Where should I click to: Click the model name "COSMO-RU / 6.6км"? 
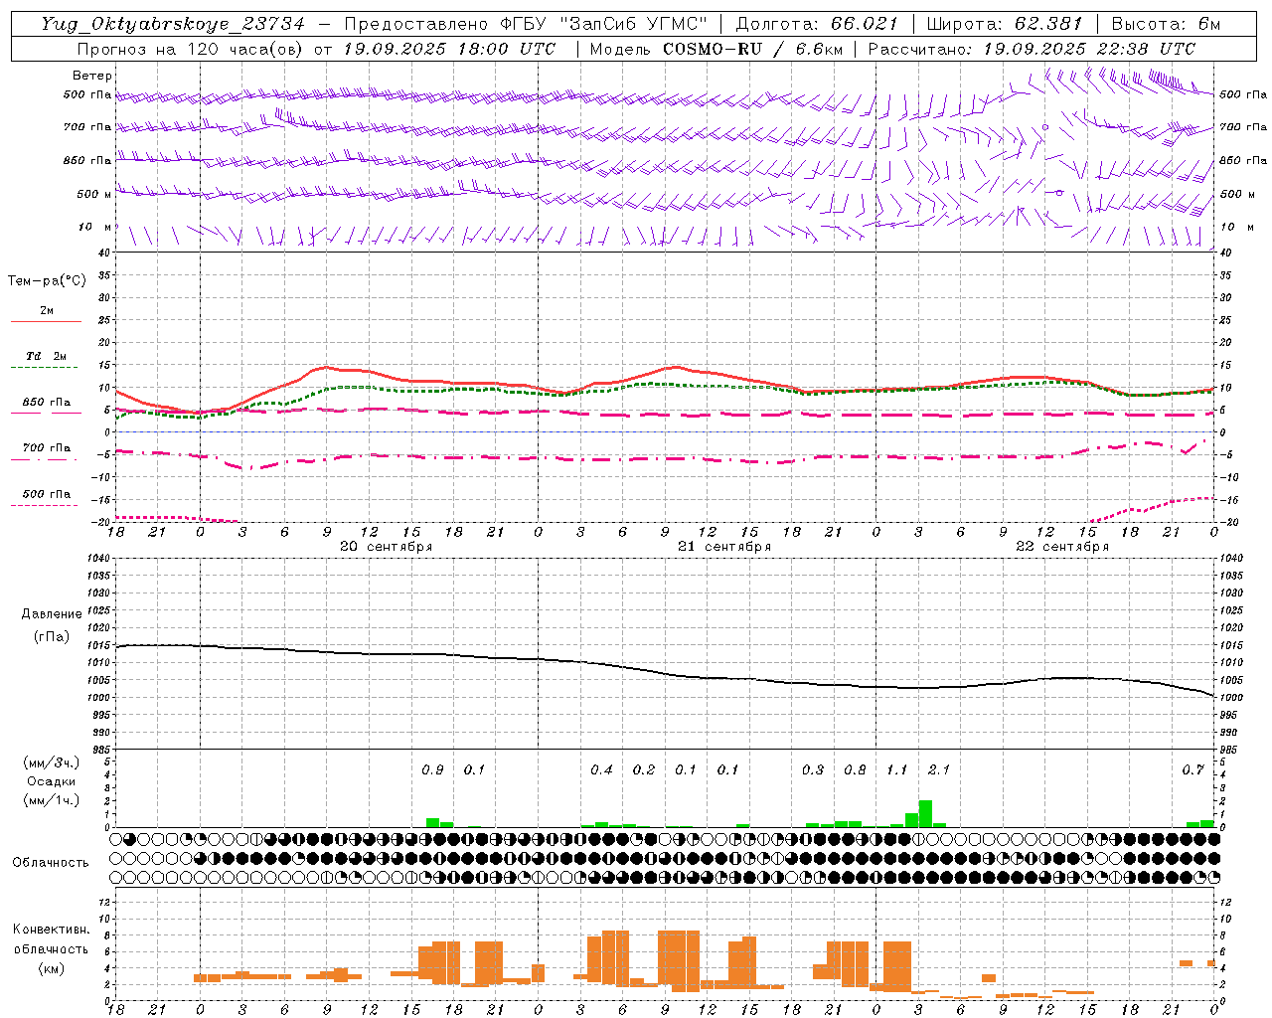tap(754, 49)
